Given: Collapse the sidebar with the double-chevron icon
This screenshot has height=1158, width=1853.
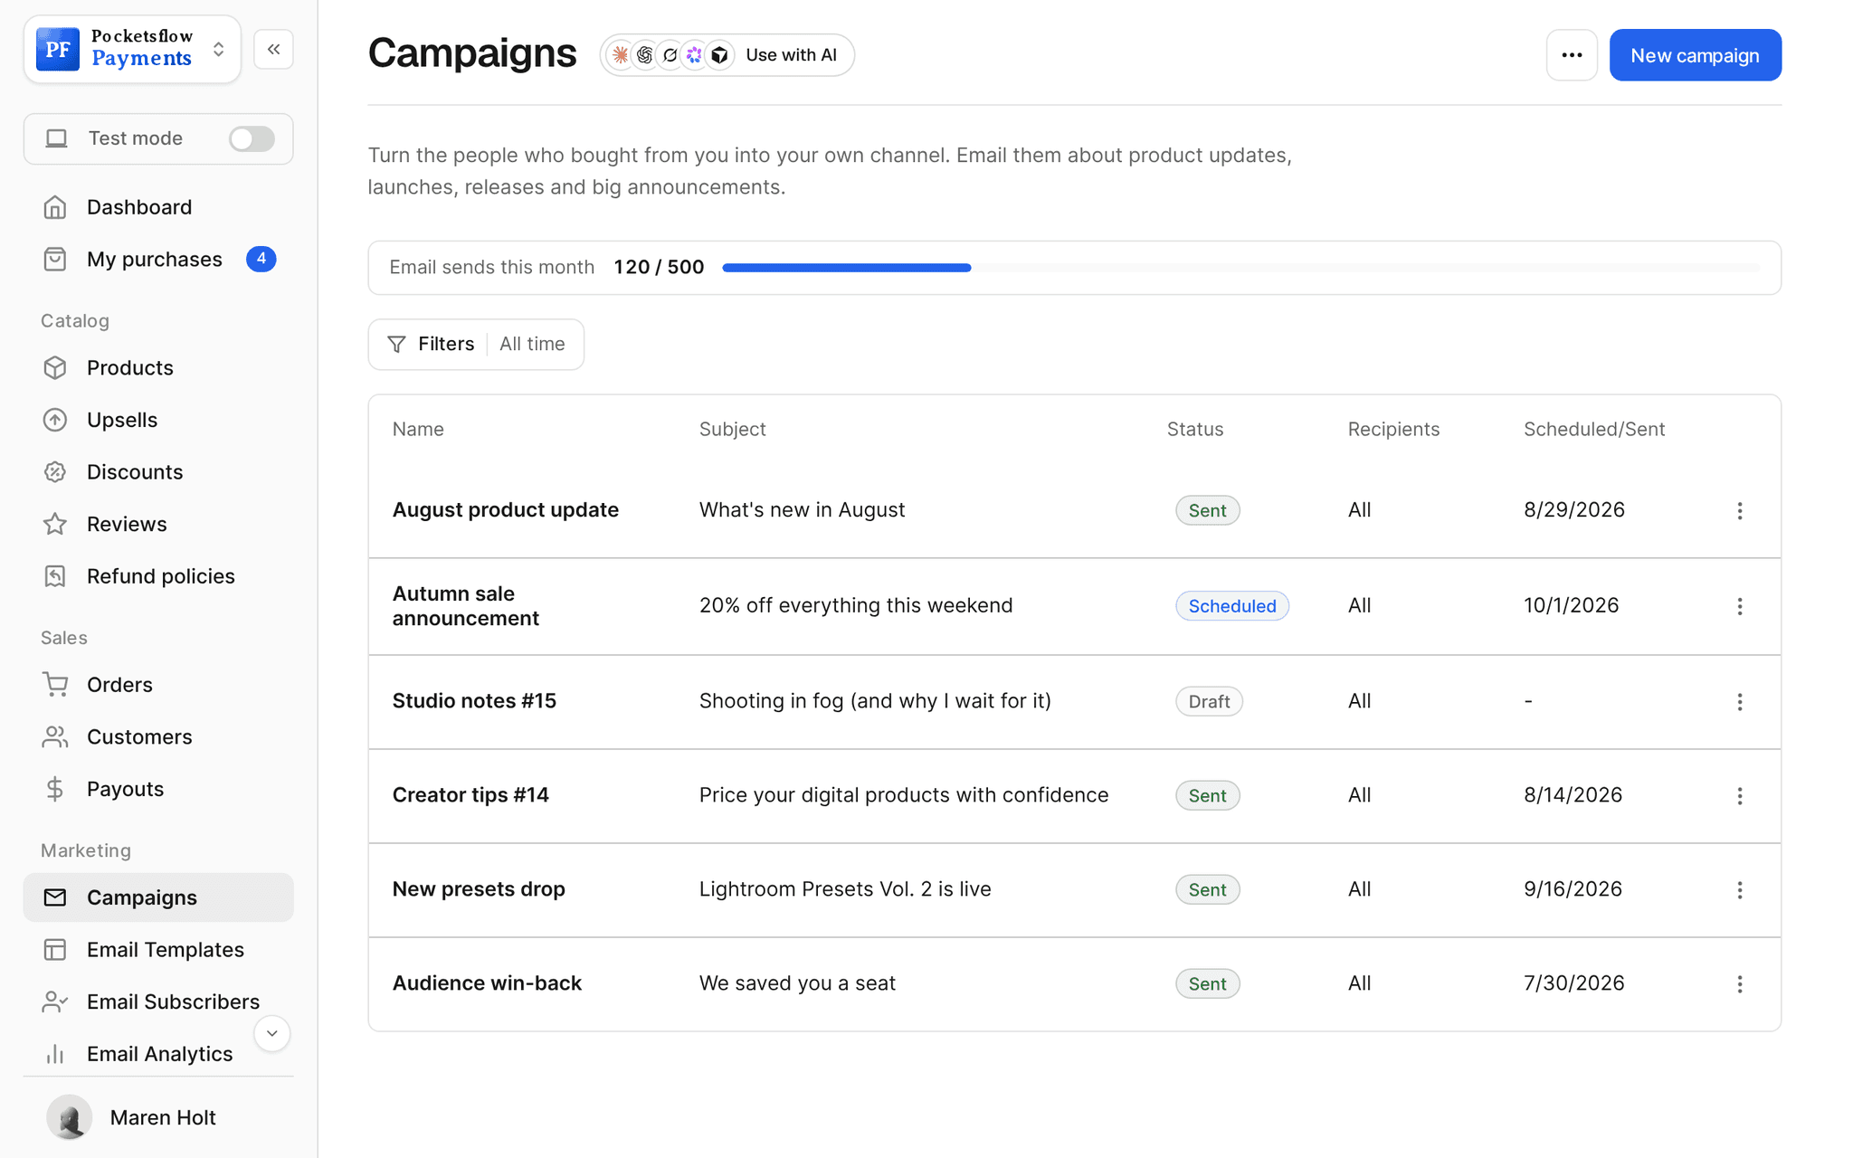Looking at the screenshot, I should click(x=273, y=50).
